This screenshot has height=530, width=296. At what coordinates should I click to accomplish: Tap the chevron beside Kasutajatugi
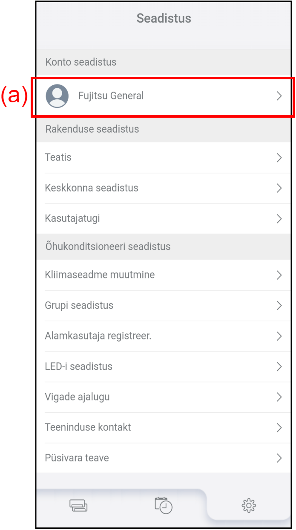point(279,219)
